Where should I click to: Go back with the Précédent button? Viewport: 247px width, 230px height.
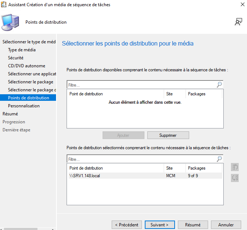(127, 225)
